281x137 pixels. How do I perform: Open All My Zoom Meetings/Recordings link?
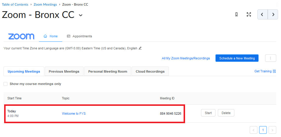pos(186,59)
